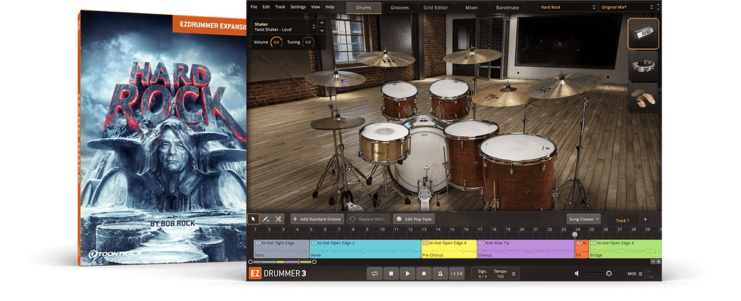The width and height of the screenshot is (741, 301).
Task: Add a new track with plus icon
Action: pos(645,220)
